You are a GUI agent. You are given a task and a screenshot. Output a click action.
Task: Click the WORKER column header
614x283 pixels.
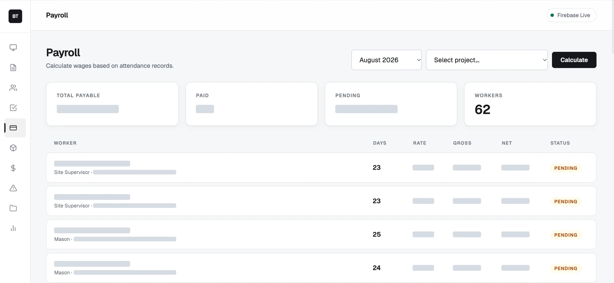(65, 143)
